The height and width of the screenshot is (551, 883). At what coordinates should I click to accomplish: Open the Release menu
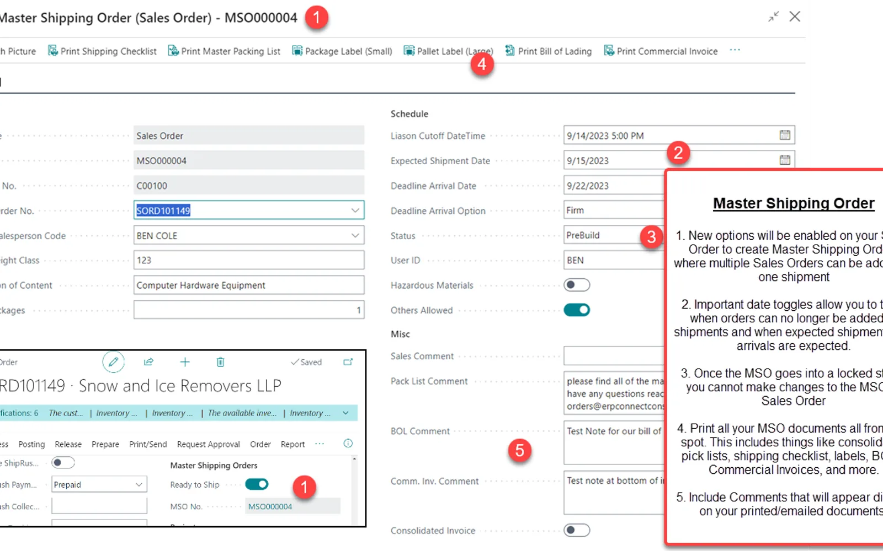pyautogui.click(x=68, y=444)
